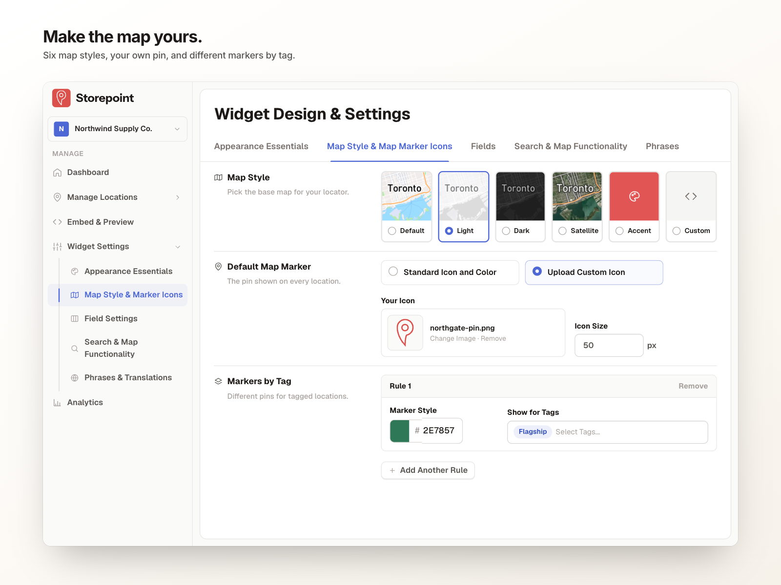
Task: Click the Dashboard home icon
Action: (57, 173)
